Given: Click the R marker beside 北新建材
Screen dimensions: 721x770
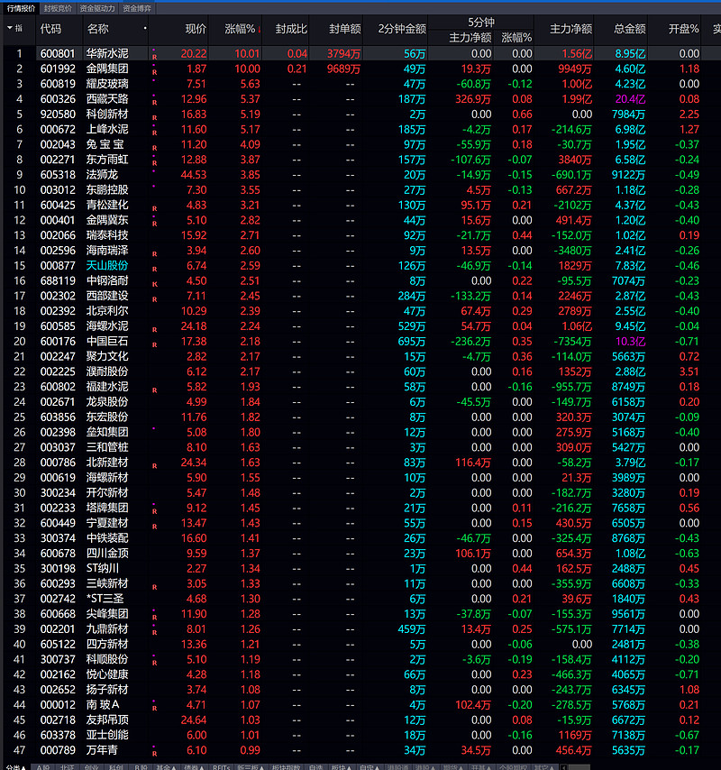Looking at the screenshot, I should coord(155,466).
